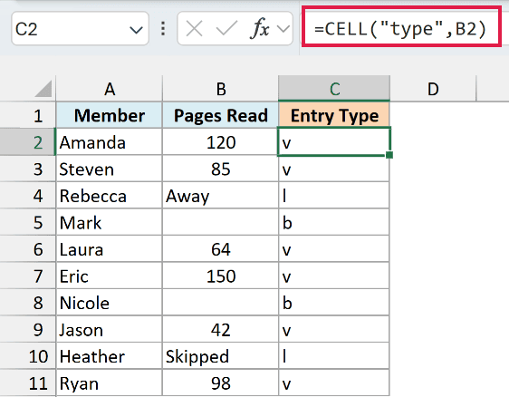Click the empty Pages Read cell for Nicole

pos(220,303)
